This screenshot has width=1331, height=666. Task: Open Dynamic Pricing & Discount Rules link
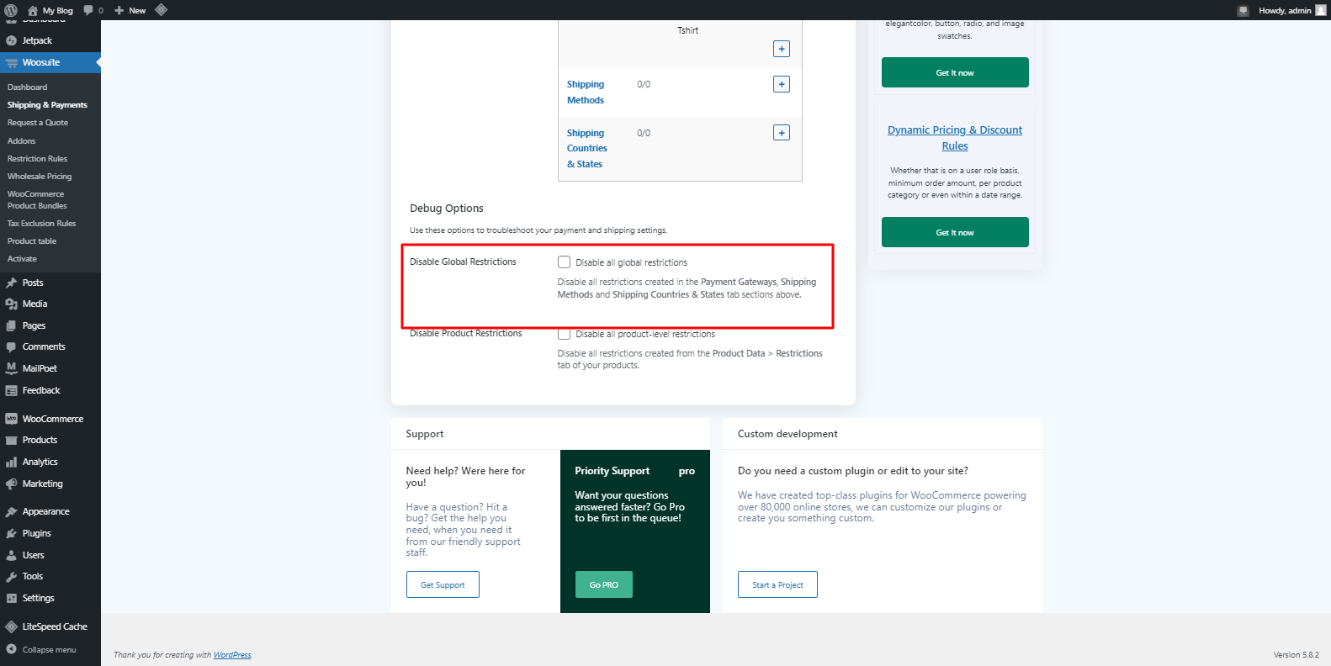[x=955, y=138]
